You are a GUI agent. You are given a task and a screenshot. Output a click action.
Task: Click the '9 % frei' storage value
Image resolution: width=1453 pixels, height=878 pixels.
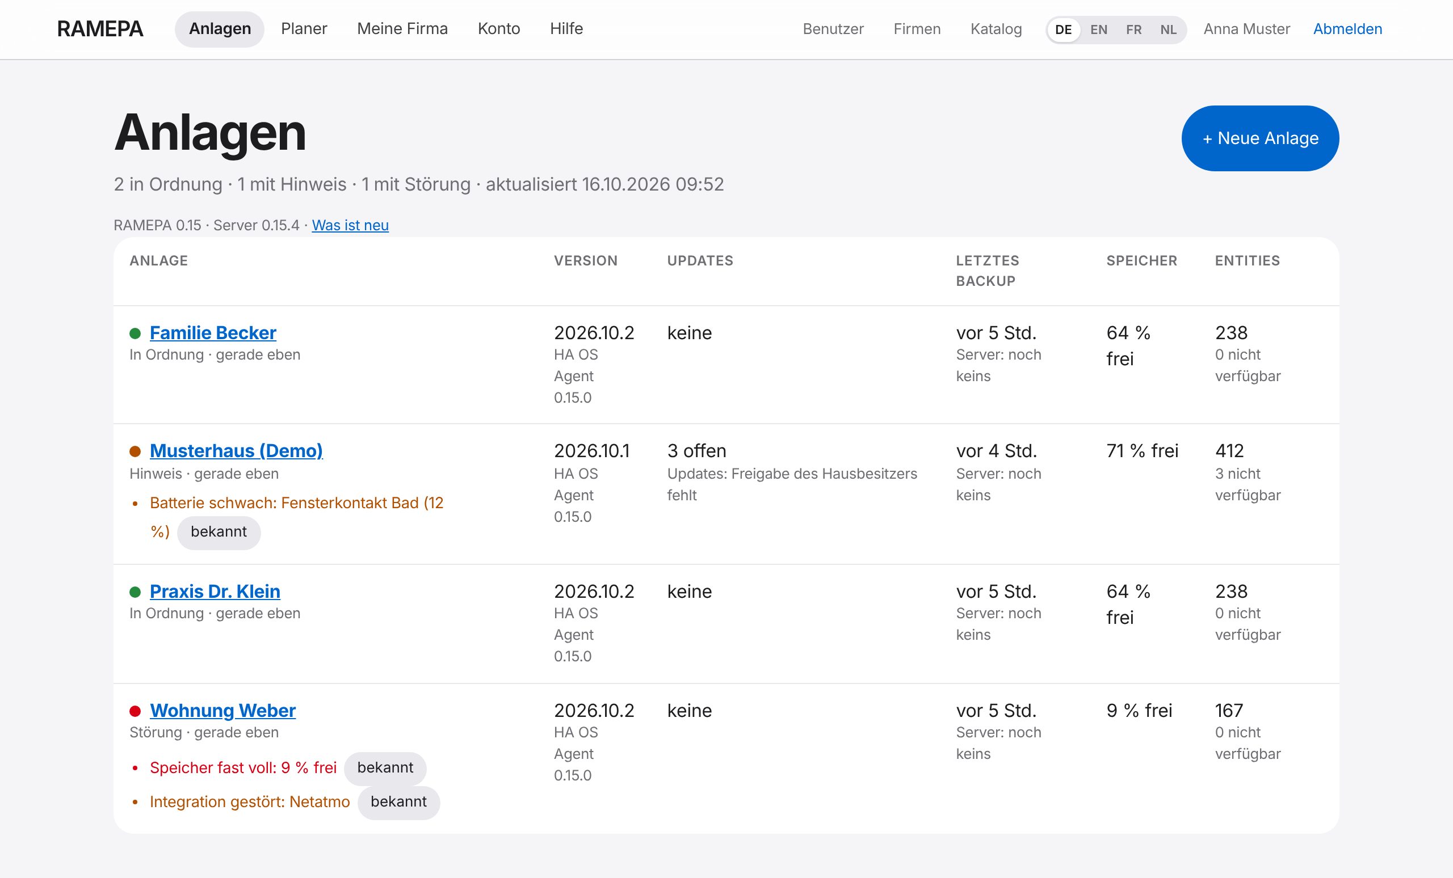coord(1139,710)
